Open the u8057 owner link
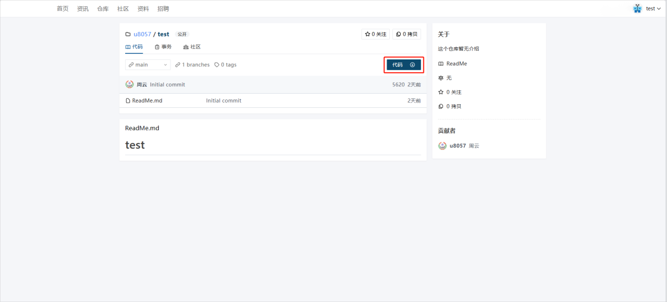This screenshot has height=302, width=667. (142, 34)
